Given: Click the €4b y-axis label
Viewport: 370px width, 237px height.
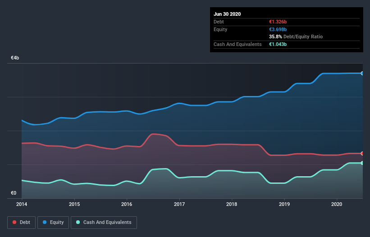Looking at the screenshot, I should (15, 58).
